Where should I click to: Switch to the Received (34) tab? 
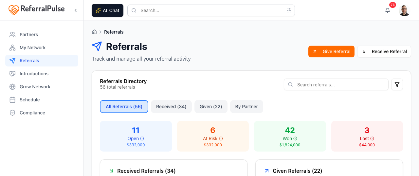[171, 107]
